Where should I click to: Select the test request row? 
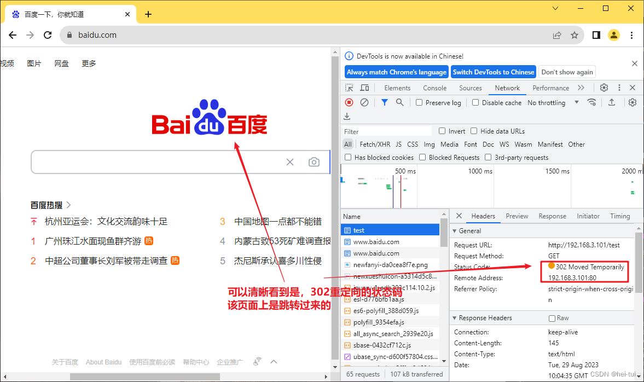coord(390,230)
